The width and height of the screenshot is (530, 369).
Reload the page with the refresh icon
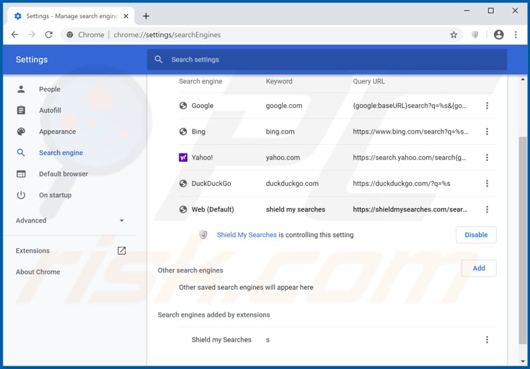click(x=49, y=34)
